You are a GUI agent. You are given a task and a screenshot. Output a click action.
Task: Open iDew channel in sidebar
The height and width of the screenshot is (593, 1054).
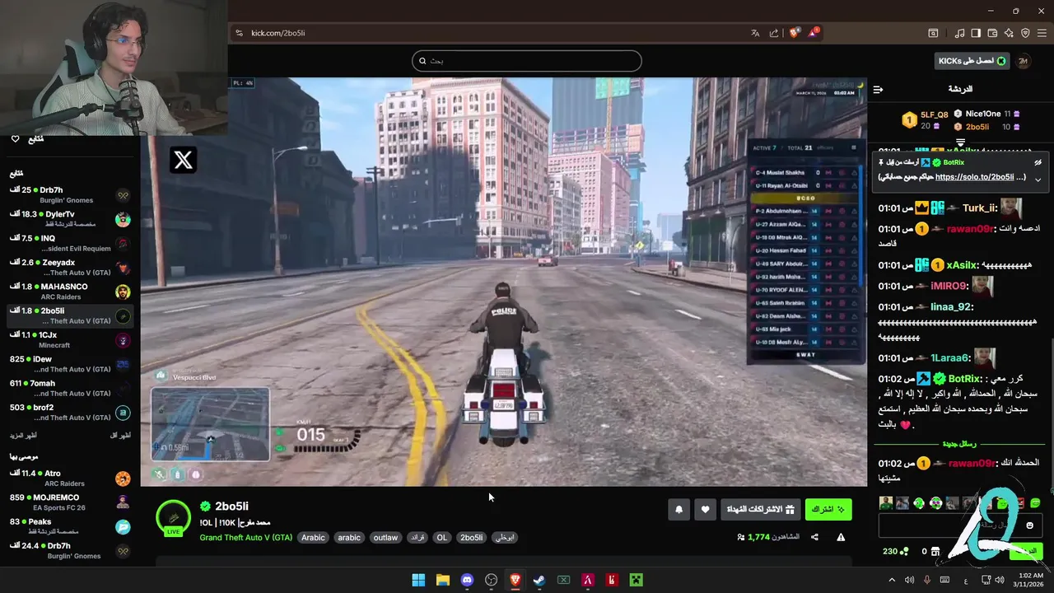70,364
